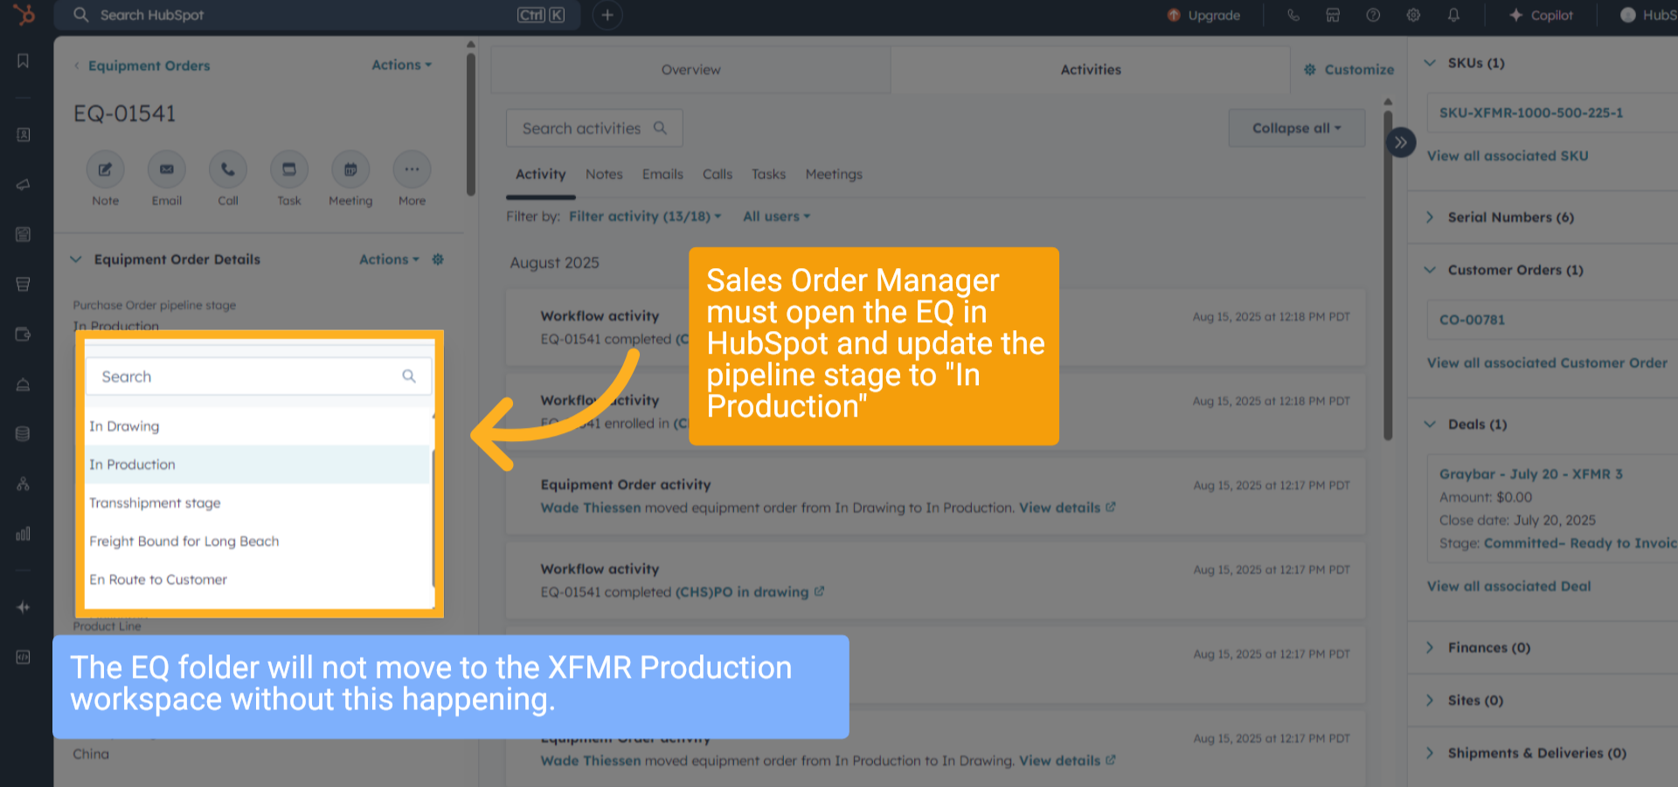Focus the Search activities field
The image size is (1678, 787).
594,128
